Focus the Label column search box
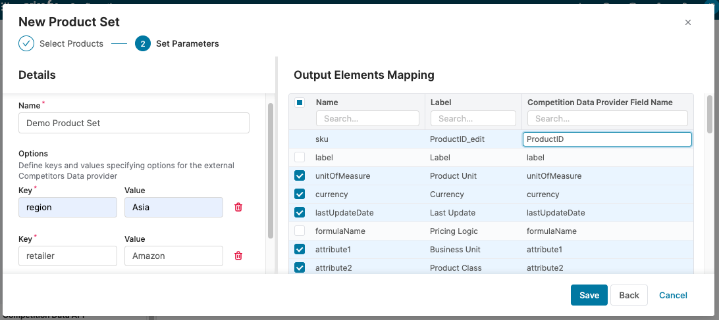719x320 pixels. click(473, 118)
